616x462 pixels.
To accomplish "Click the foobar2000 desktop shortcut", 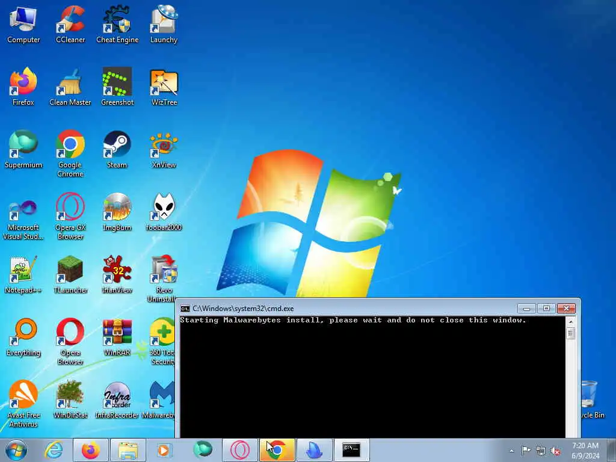I will 164,212.
